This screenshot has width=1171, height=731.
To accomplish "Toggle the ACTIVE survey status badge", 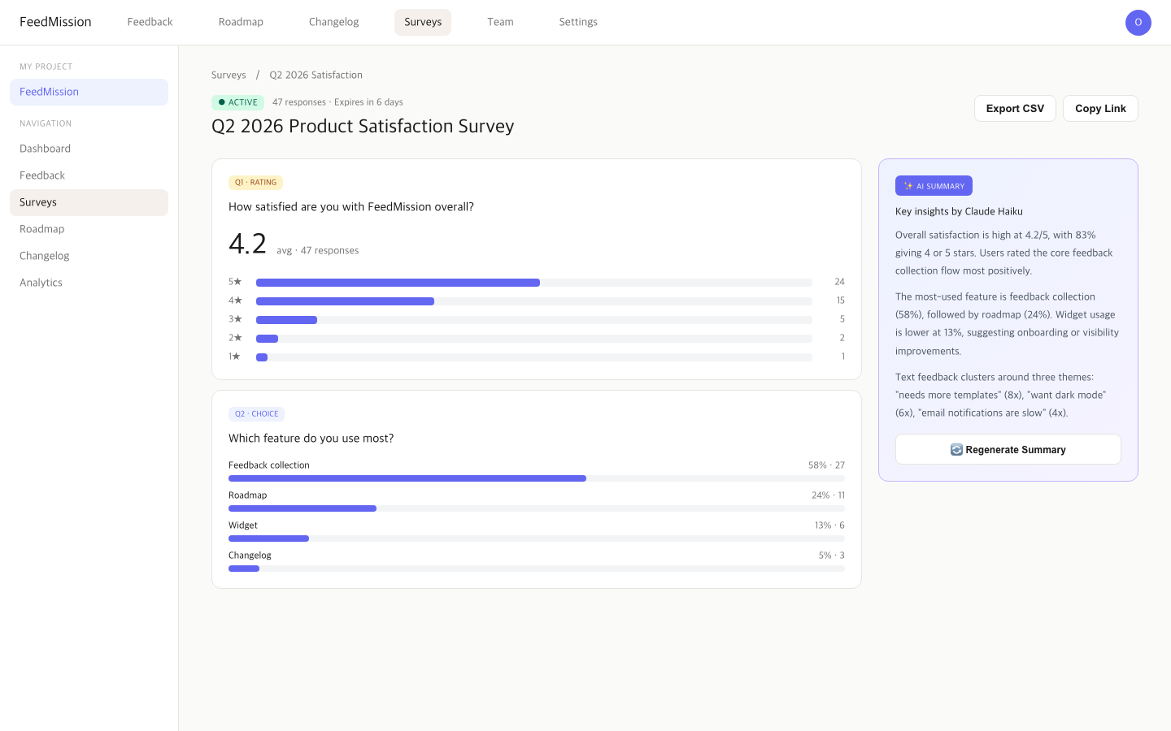I will [237, 102].
